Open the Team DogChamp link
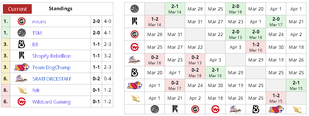 (x=51, y=68)
